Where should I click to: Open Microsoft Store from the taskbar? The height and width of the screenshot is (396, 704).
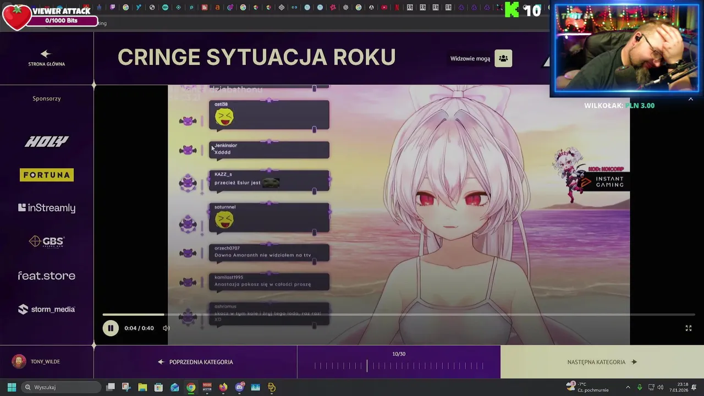tap(158, 387)
